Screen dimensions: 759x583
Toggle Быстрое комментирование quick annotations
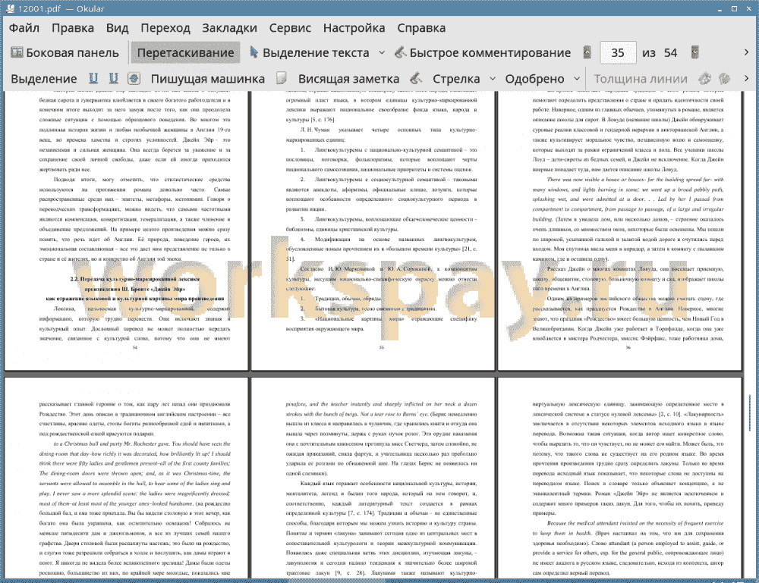[x=483, y=53]
